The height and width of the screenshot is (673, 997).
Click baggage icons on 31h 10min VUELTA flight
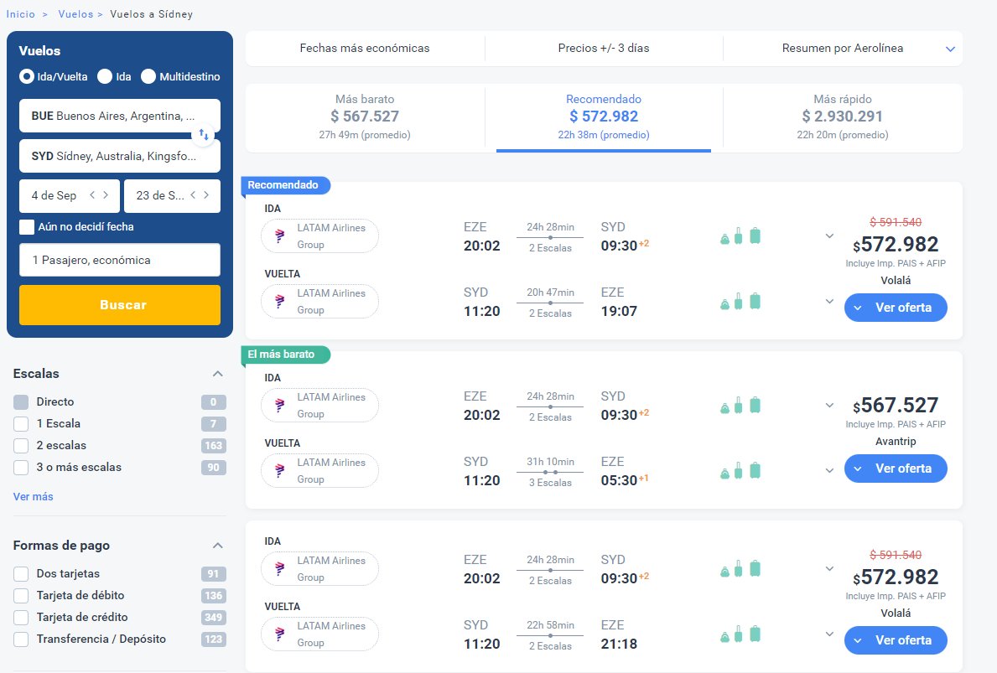pyautogui.click(x=740, y=470)
